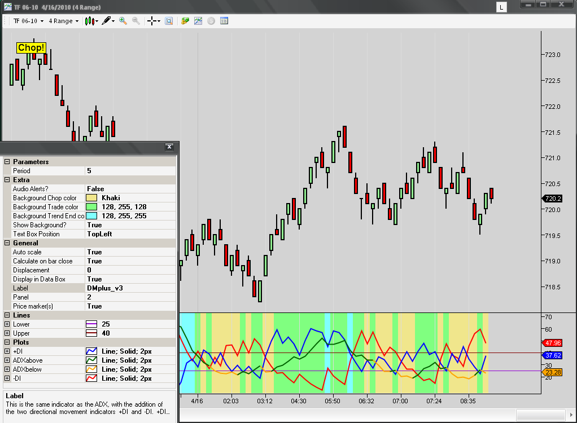Click the Chart Trader money icon
577x423 pixels.
(185, 21)
